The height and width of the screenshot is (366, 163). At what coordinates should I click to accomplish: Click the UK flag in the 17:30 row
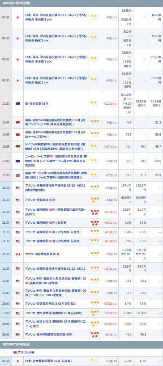17,175
